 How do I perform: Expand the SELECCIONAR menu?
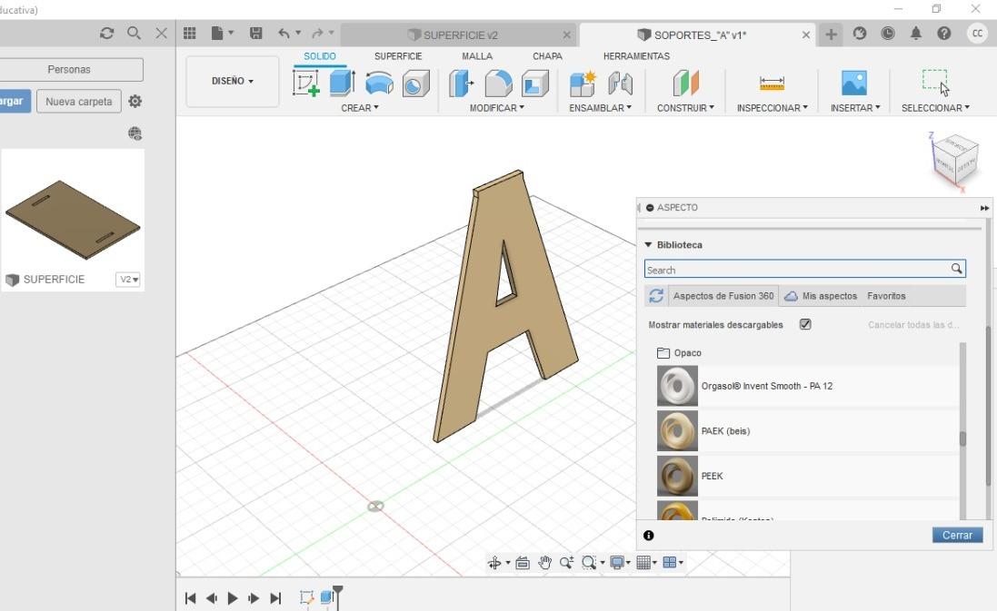tap(935, 108)
